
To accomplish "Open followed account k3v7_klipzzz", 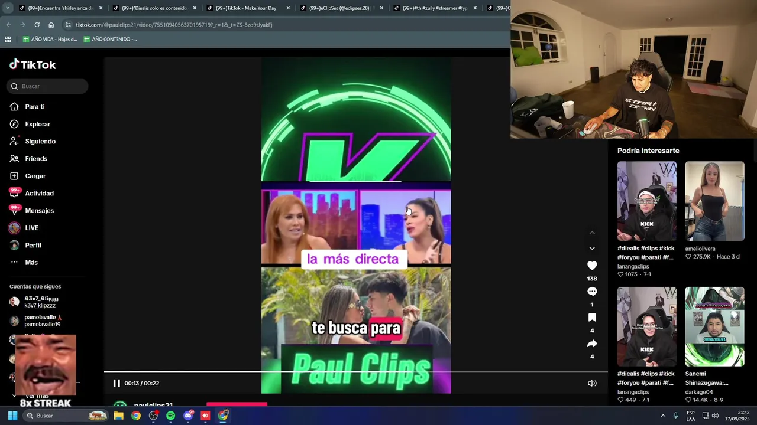I will (x=40, y=302).
